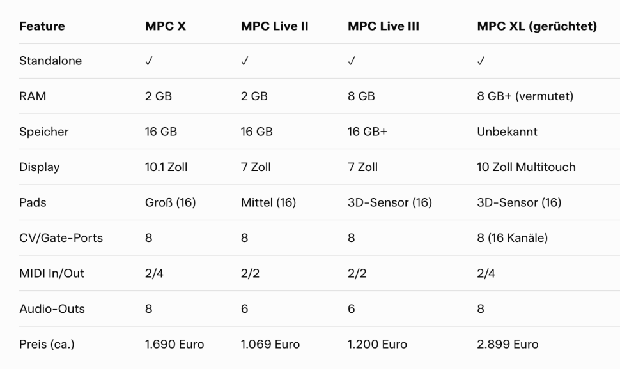Click the MPC XL standalone checkmark
620x369 pixels.
coord(481,61)
